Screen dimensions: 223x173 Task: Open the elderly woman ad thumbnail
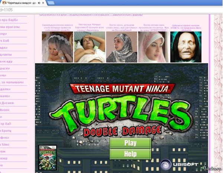185,47
